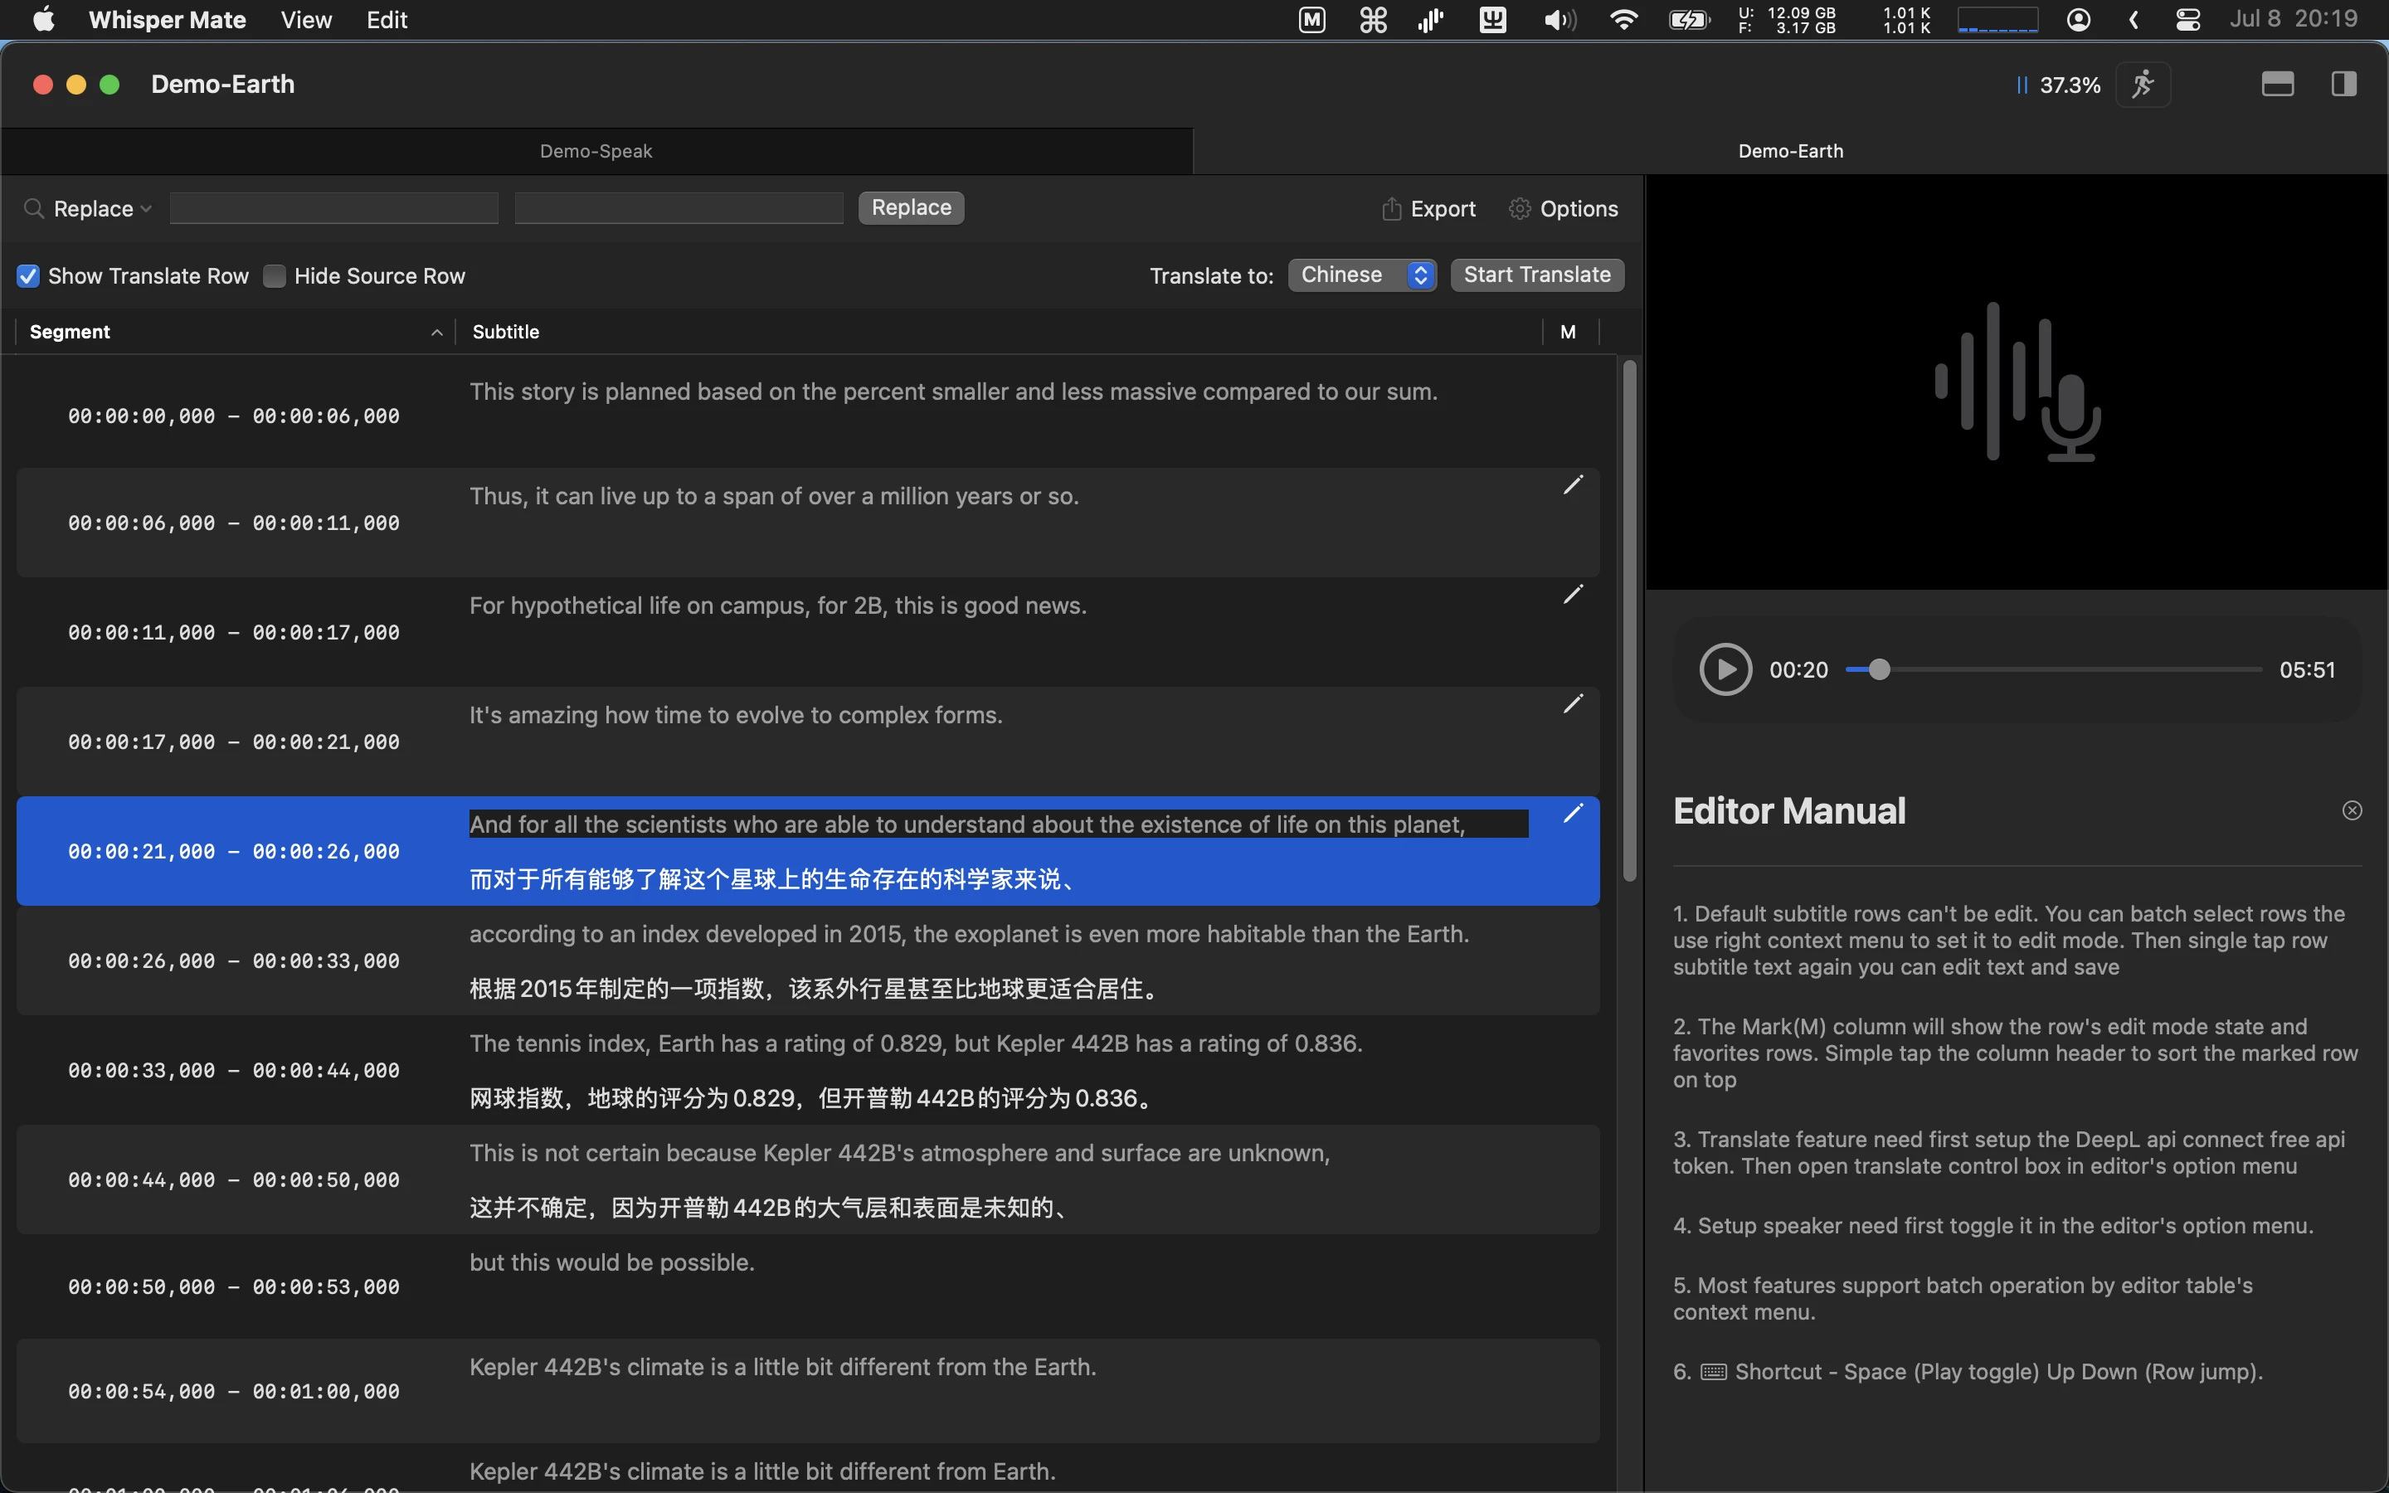Click the 05:51 total duration label
Screen dimensions: 2389x1493
2307,670
